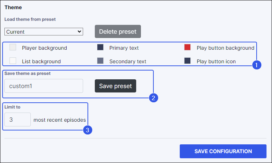Click the Primary text color swatch
Screen dimensions: 272x163
pos(100,47)
